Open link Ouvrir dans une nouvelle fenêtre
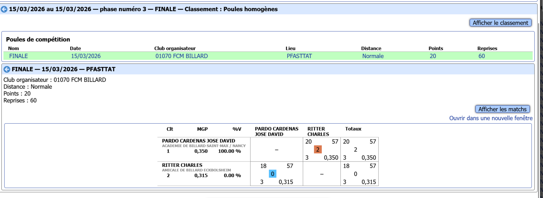 click(x=491, y=118)
